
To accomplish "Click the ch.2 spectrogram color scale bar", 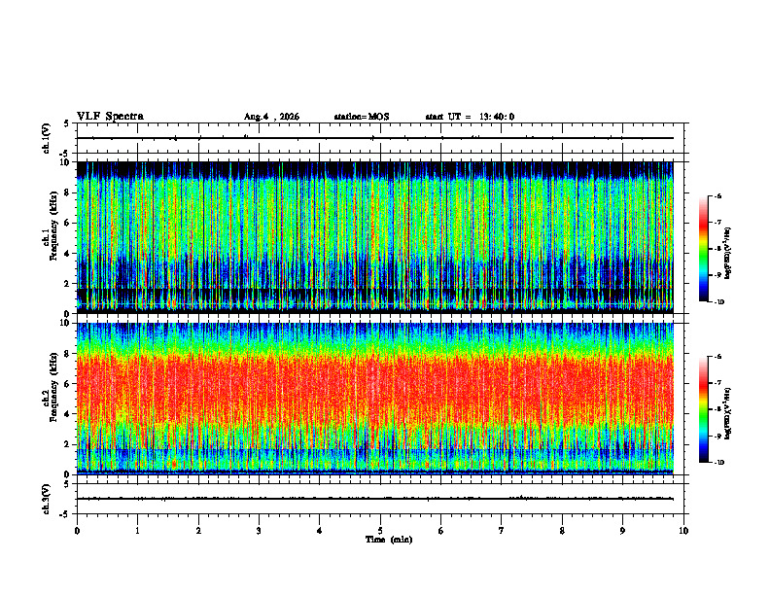I will point(703,409).
